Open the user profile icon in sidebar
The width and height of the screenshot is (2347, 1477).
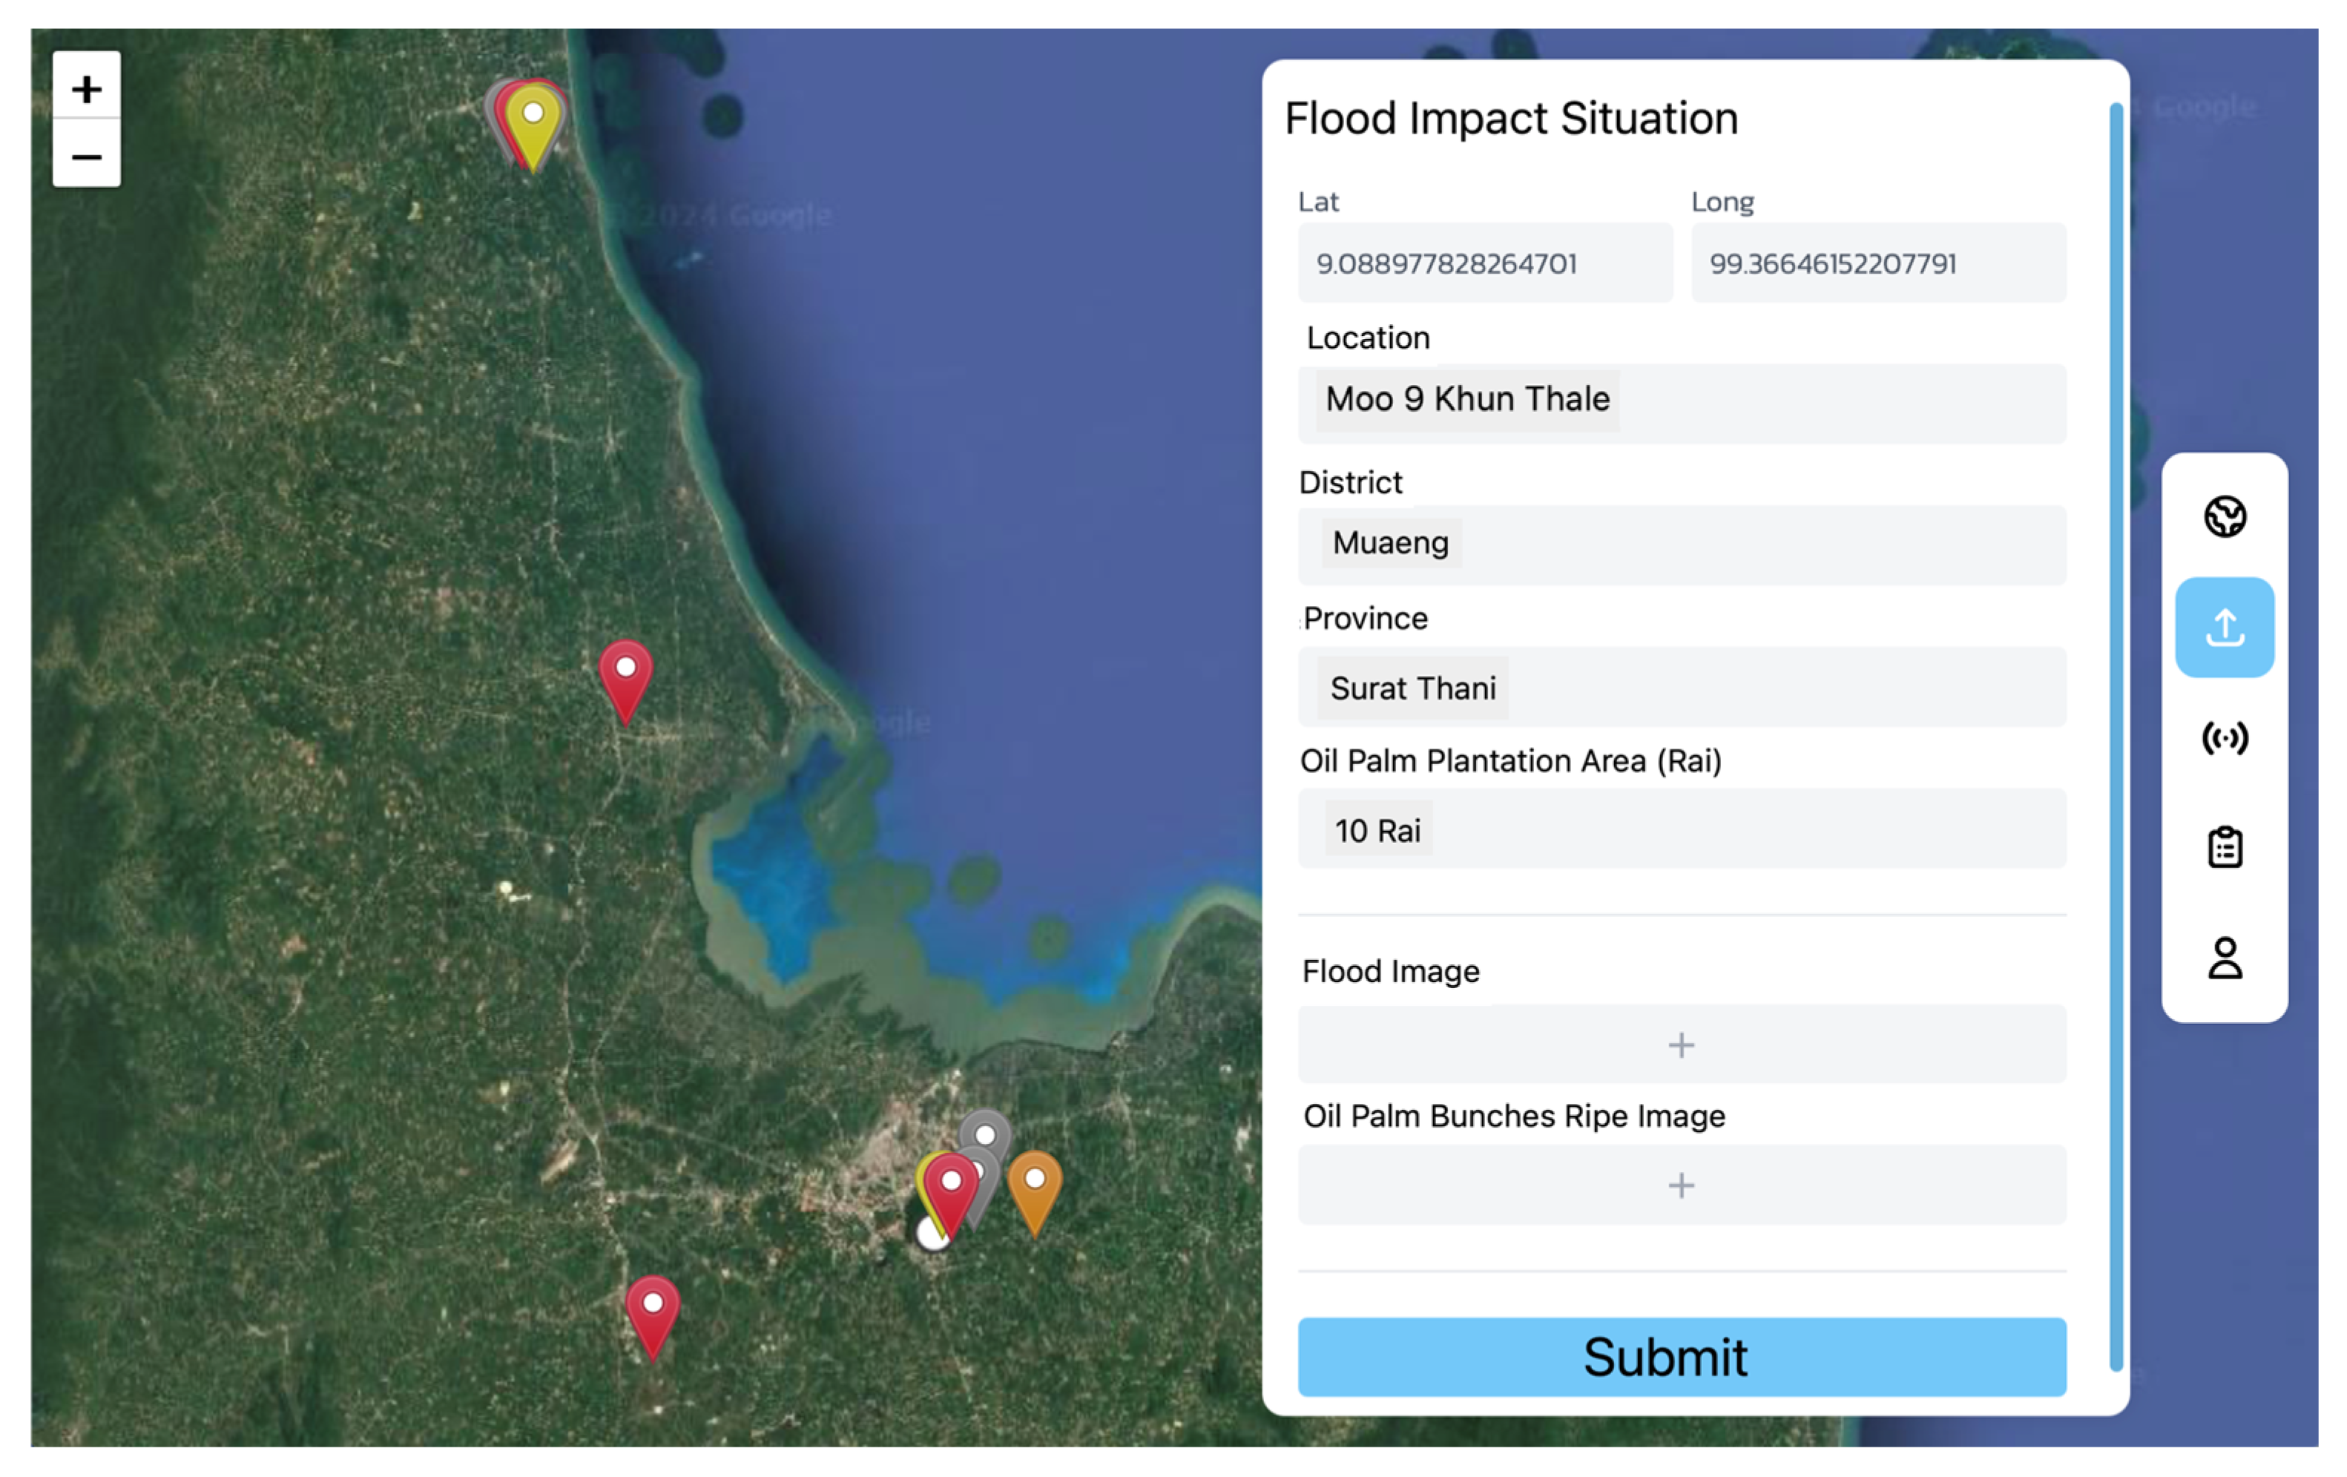tap(2224, 958)
